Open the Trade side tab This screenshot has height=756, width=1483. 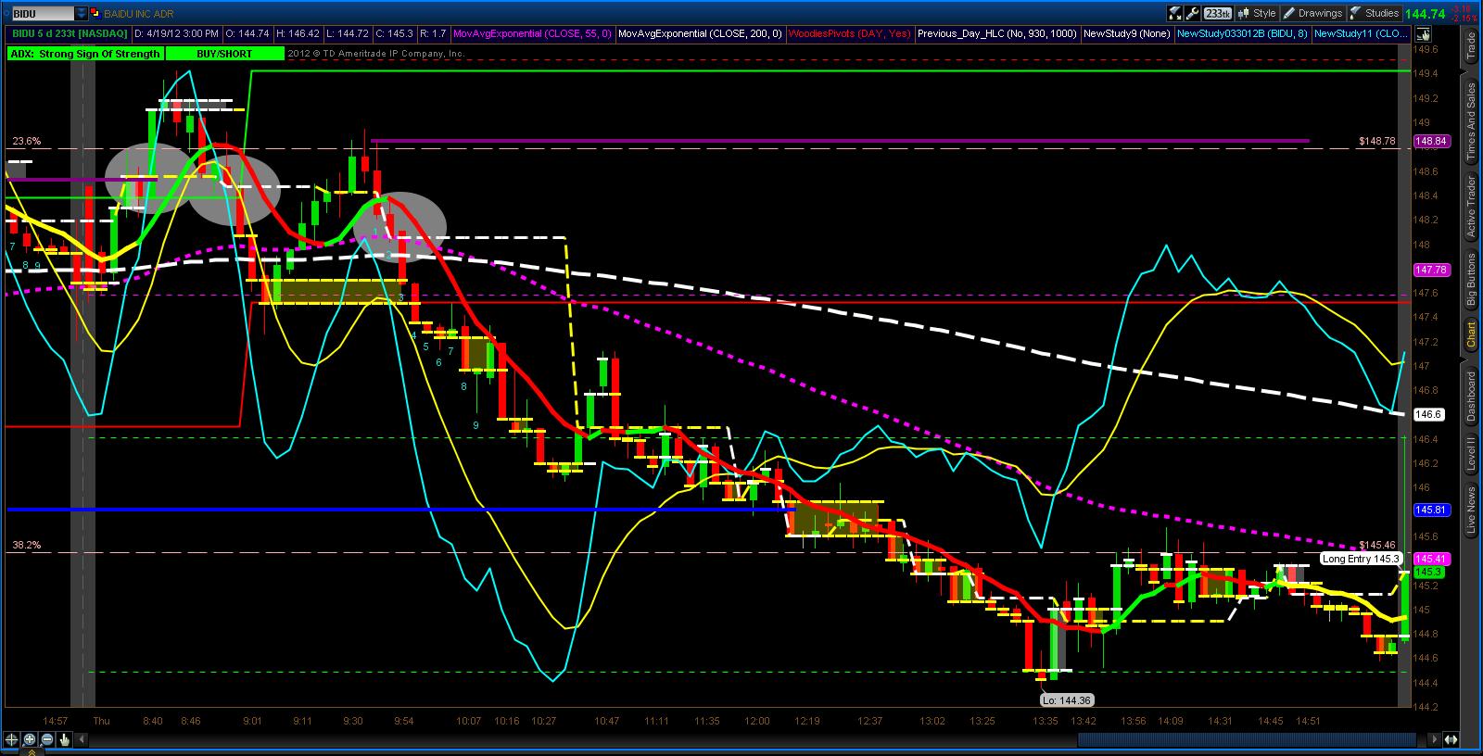pyautogui.click(x=1471, y=45)
